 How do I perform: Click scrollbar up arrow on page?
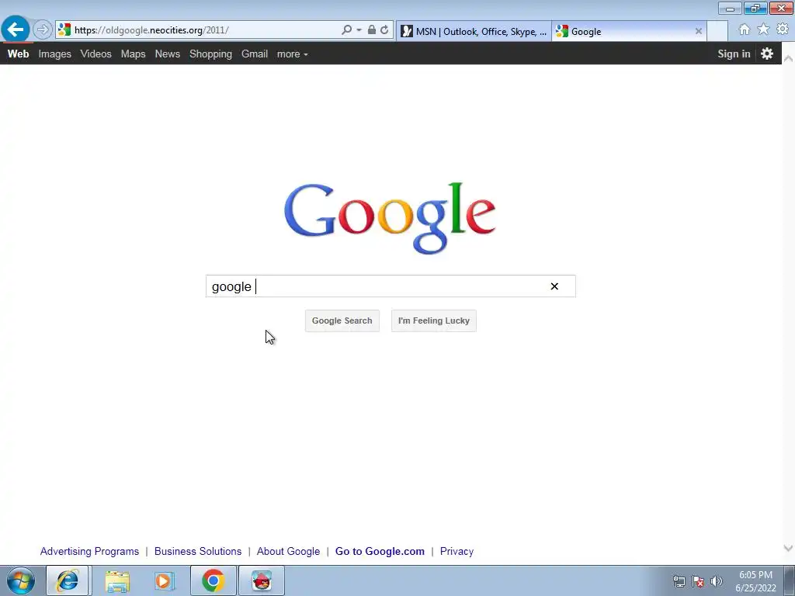coord(788,59)
